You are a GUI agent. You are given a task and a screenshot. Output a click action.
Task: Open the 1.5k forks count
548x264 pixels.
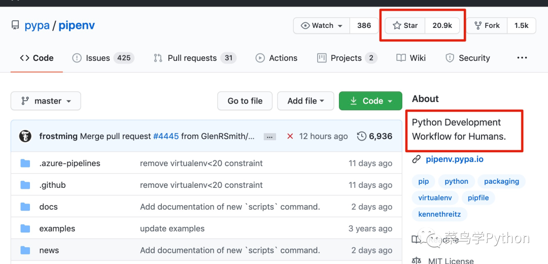coord(522,25)
